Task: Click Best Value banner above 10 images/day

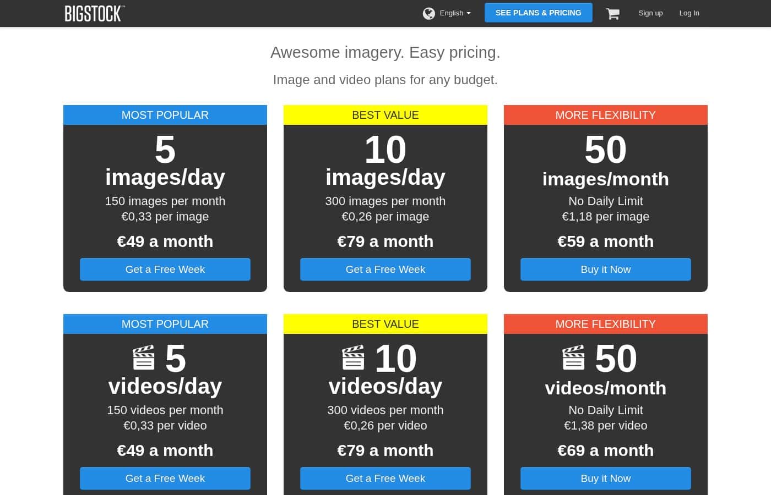Action: point(385,115)
